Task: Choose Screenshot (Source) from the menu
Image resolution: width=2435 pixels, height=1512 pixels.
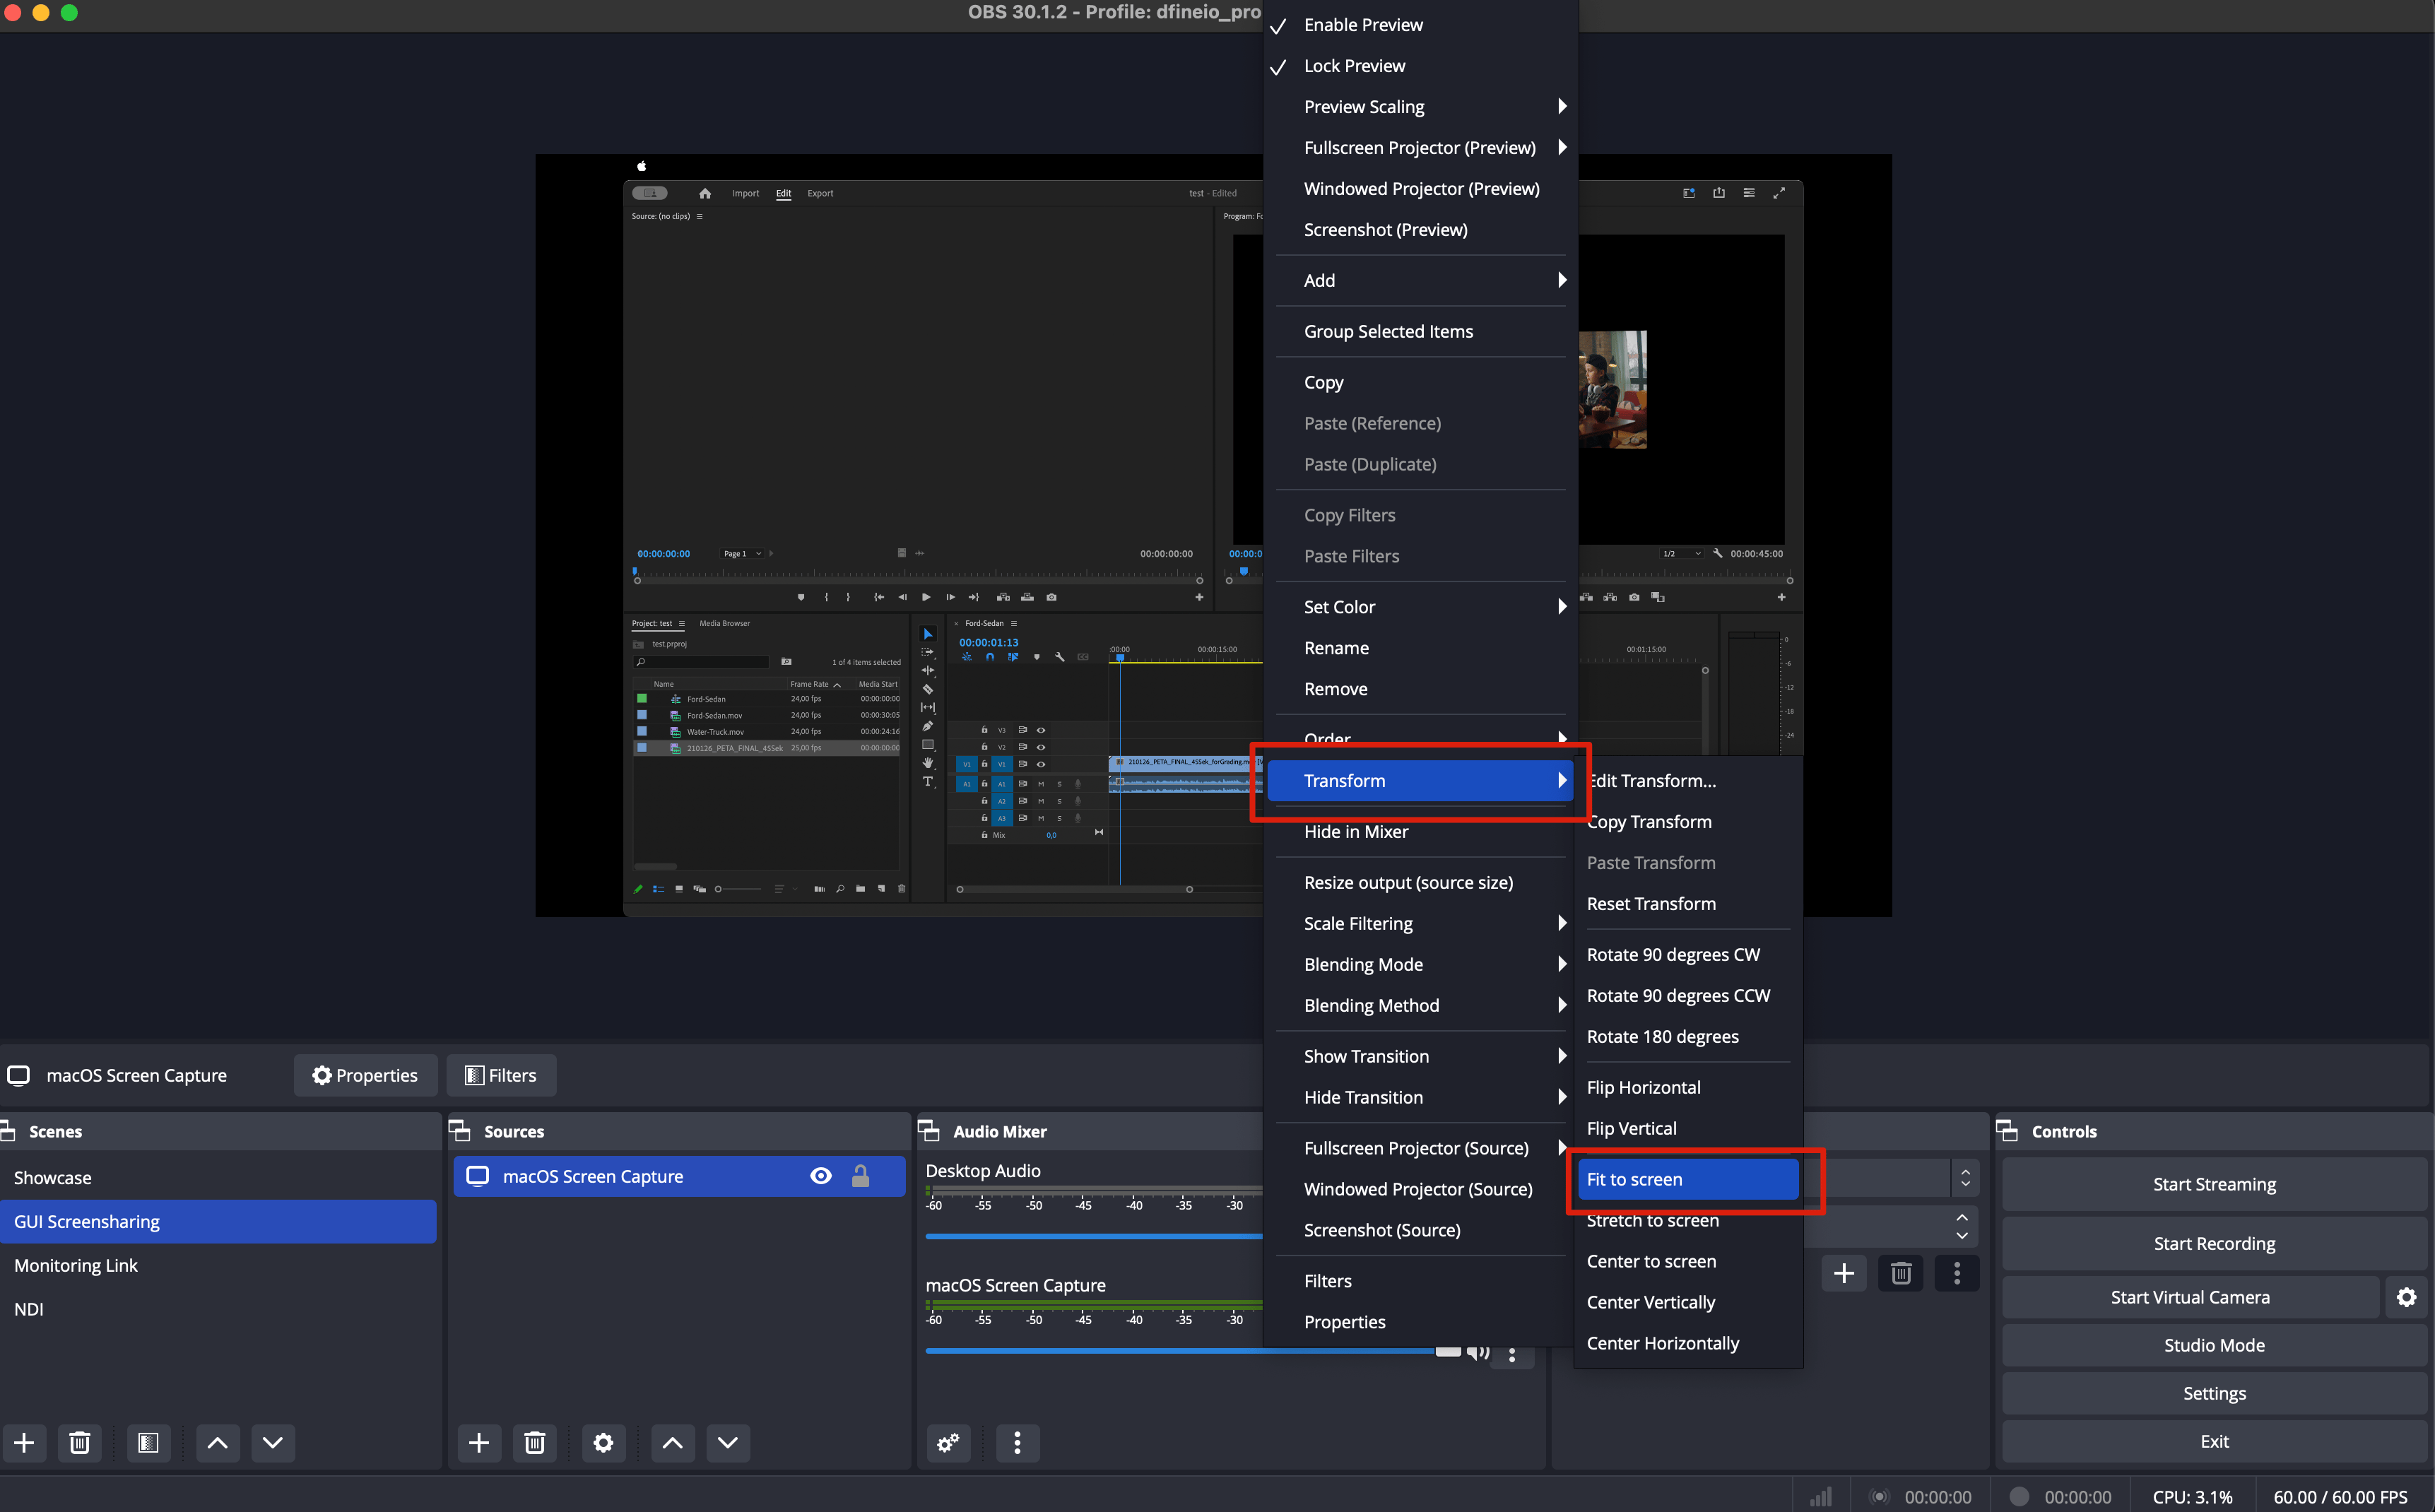Action: (x=1420, y=1231)
